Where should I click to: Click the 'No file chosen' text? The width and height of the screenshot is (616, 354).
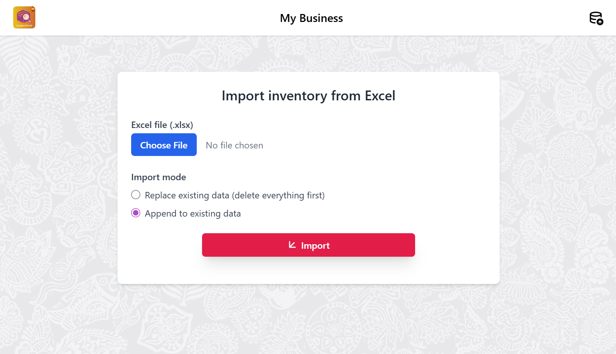pos(234,145)
